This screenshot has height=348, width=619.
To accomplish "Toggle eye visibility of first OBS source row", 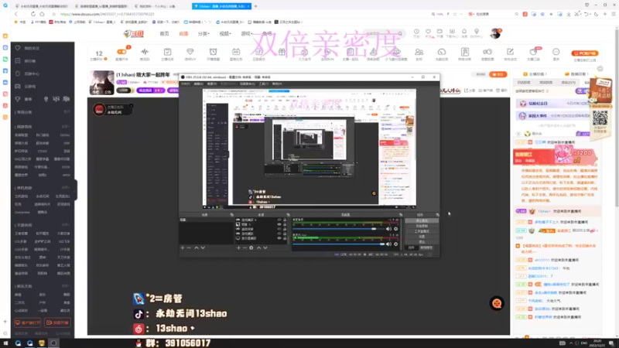I will 279,220.
